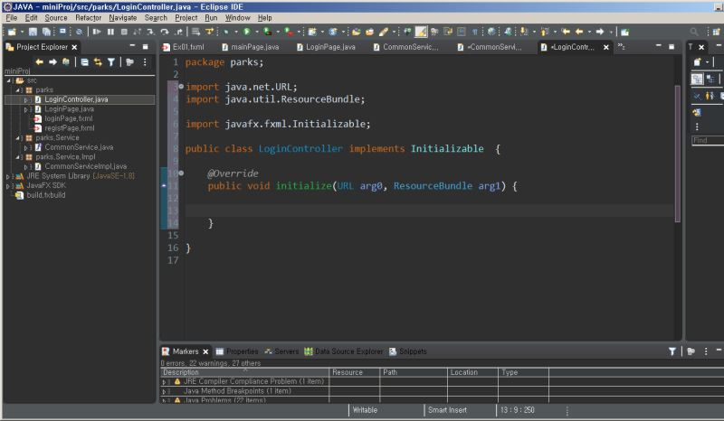
Task: Click the Save icon in toolbar
Action: [33, 32]
